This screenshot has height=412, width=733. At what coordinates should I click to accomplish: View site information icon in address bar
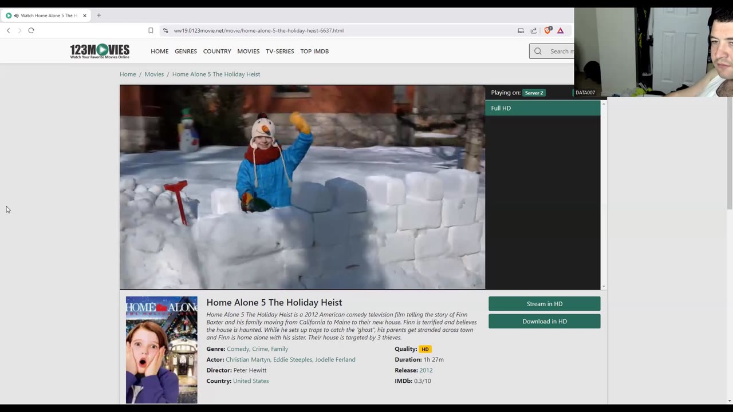tap(165, 30)
